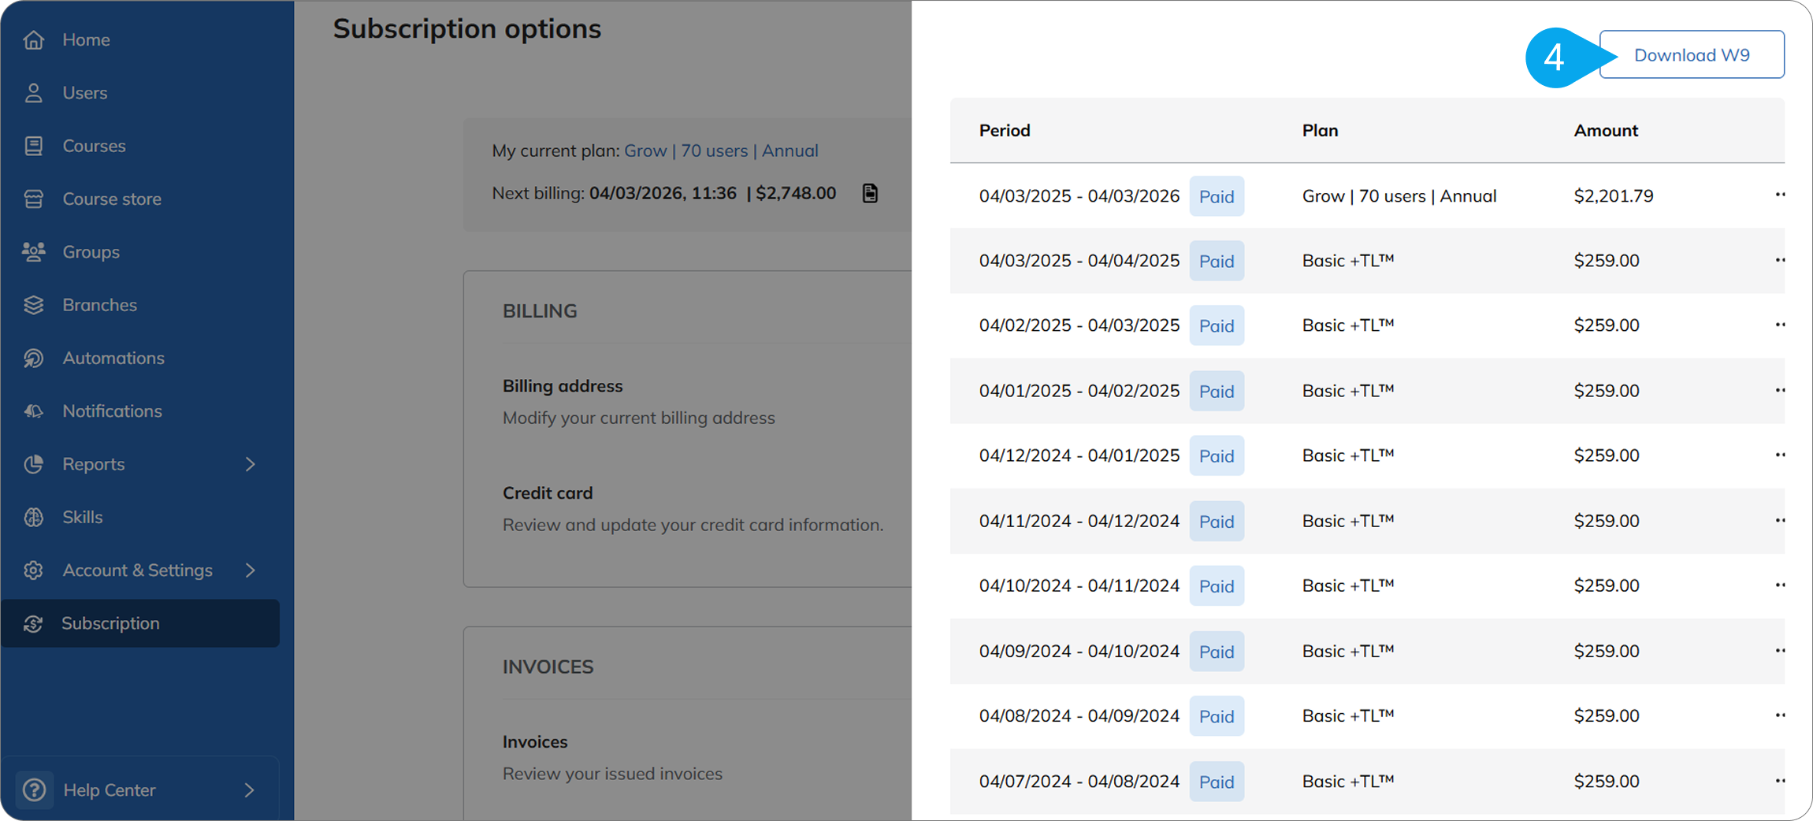Click the Amount column header
The width and height of the screenshot is (1813, 821).
[1606, 131]
